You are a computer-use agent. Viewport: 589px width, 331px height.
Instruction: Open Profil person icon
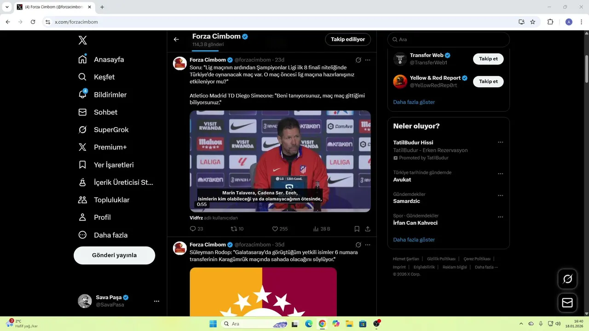(82, 217)
